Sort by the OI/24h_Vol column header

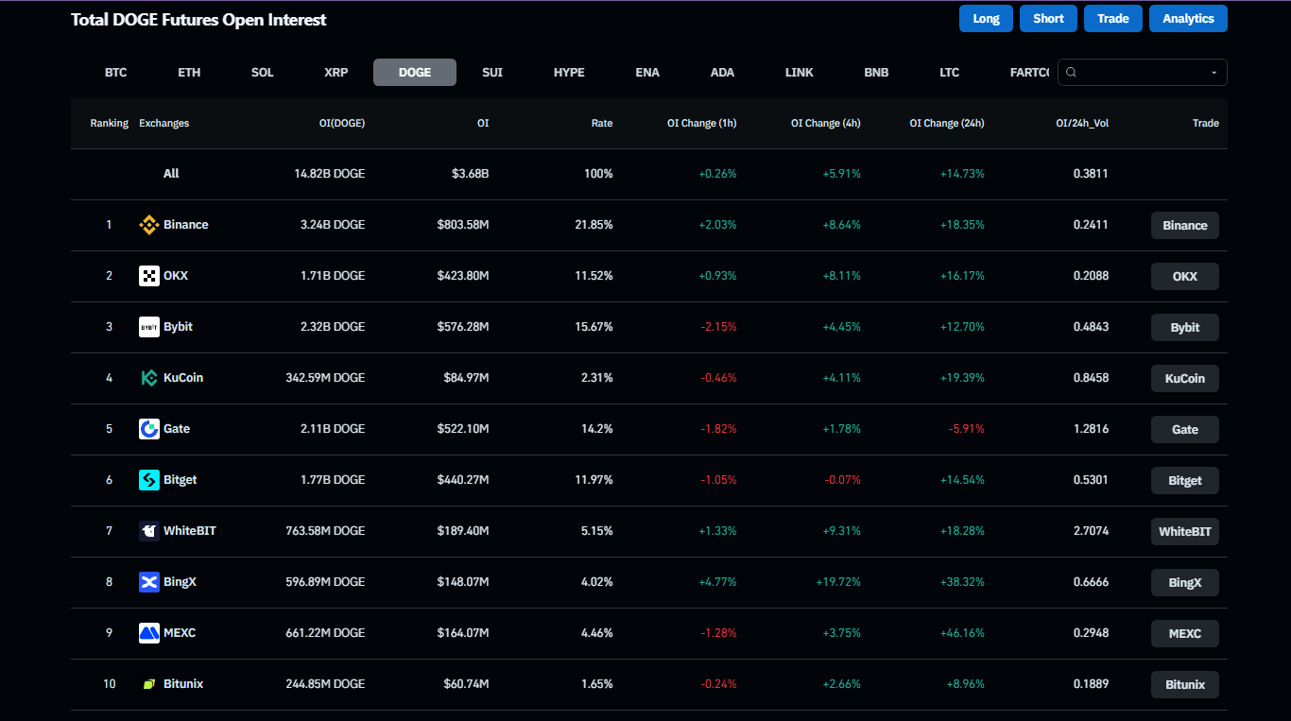(x=1082, y=123)
